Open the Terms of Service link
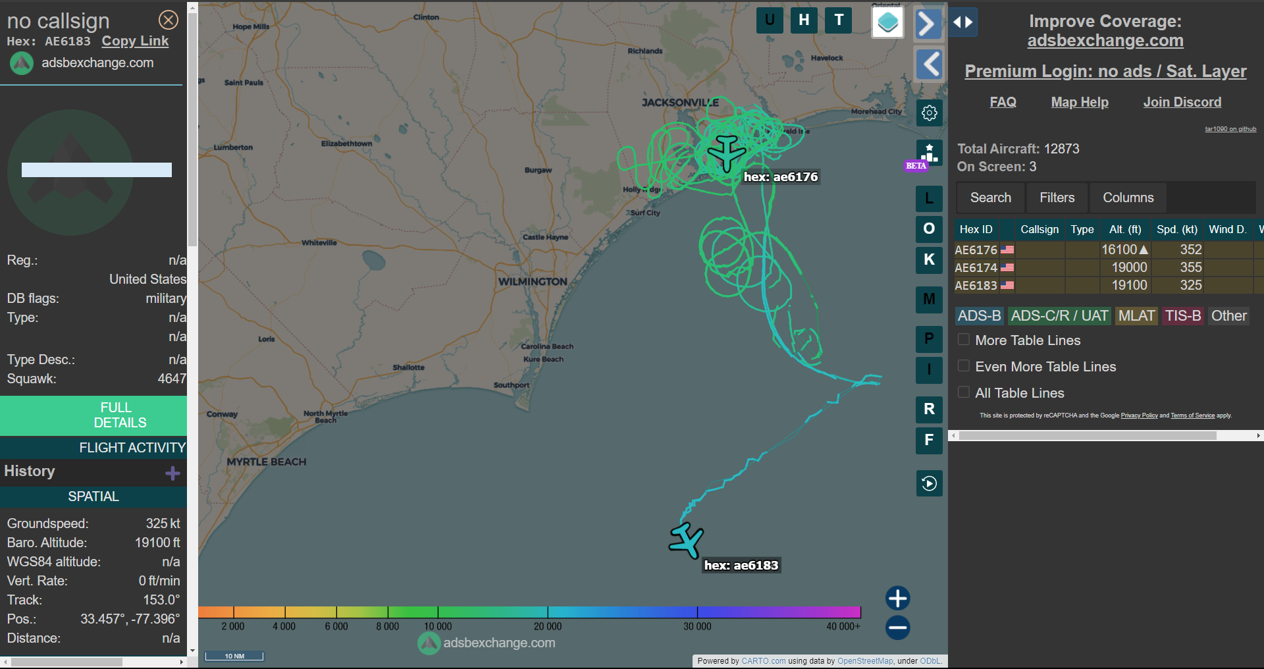This screenshot has width=1264, height=669. tap(1192, 415)
